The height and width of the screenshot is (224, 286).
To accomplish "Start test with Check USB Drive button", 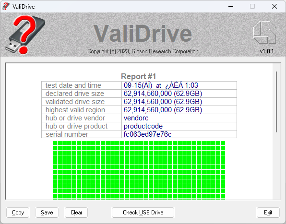I will 143,212.
